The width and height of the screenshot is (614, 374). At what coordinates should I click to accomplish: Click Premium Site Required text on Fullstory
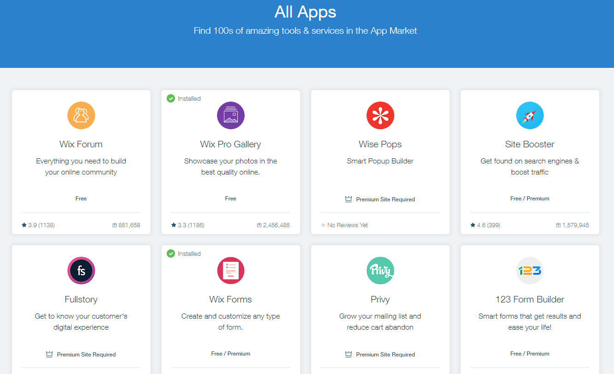(x=86, y=355)
